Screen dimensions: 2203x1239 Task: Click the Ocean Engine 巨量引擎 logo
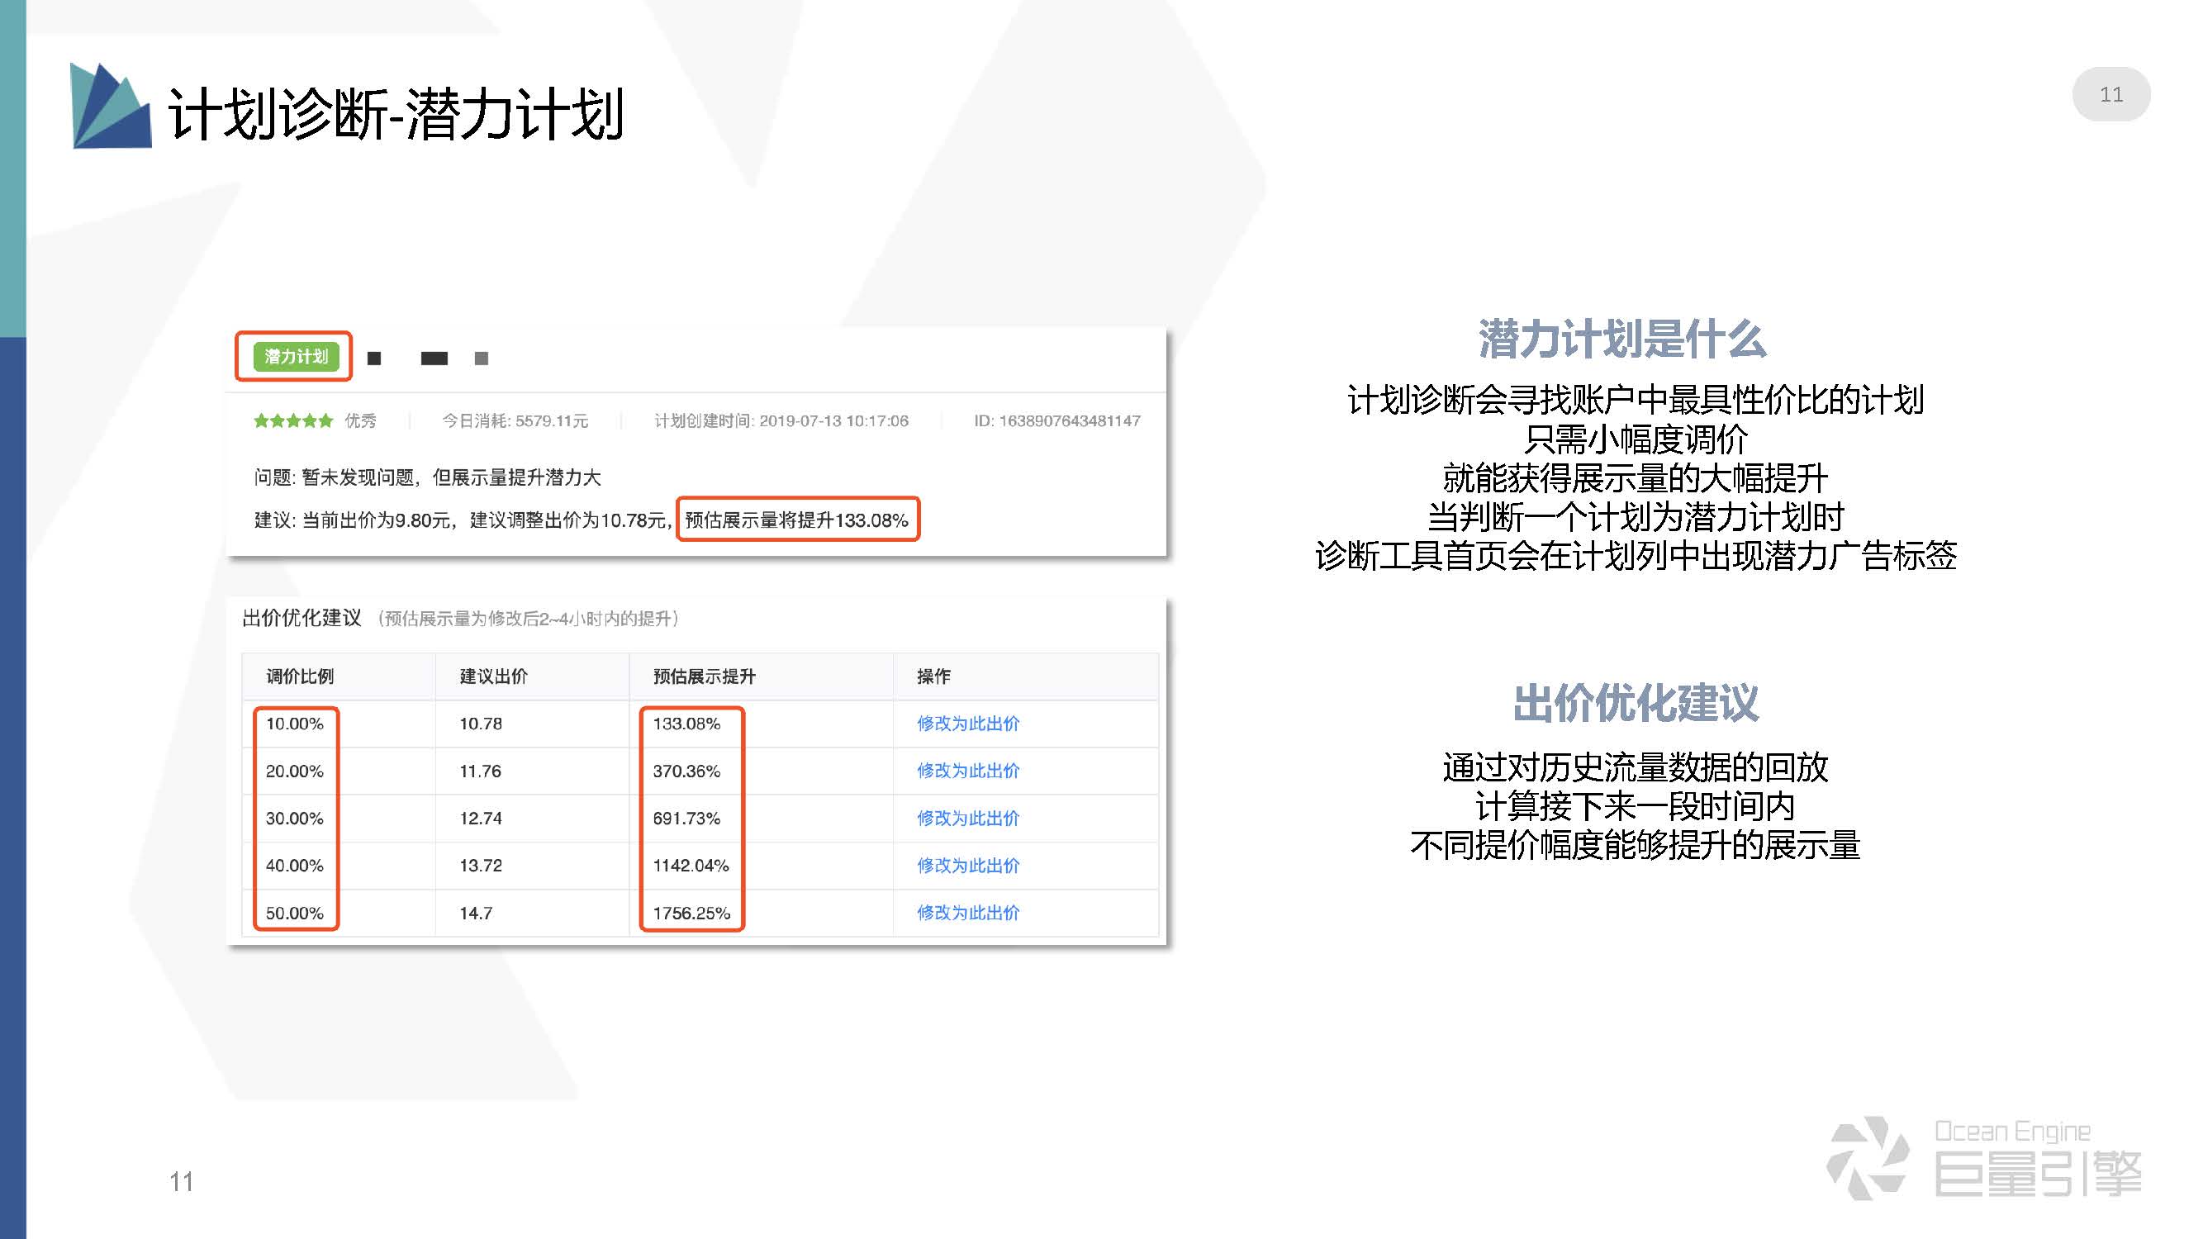1984,1159
